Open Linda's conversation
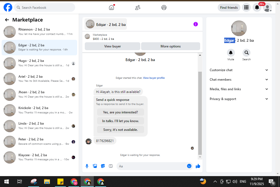The image size is (280, 187). point(39,126)
